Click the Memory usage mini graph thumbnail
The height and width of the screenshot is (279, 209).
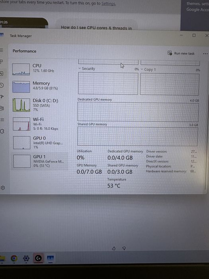(21, 87)
